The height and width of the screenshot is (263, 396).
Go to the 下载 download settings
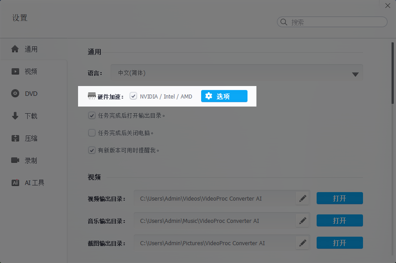[33, 116]
